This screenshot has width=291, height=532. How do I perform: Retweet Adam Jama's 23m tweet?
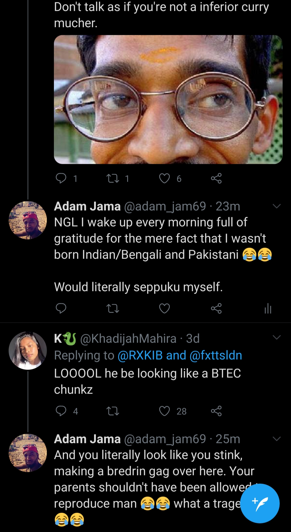tap(113, 308)
